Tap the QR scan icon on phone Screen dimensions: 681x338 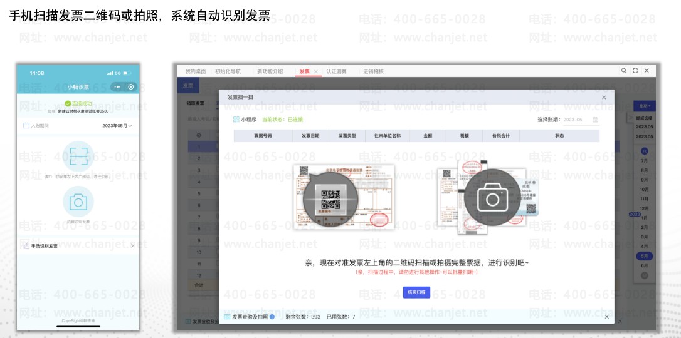pyautogui.click(x=78, y=156)
